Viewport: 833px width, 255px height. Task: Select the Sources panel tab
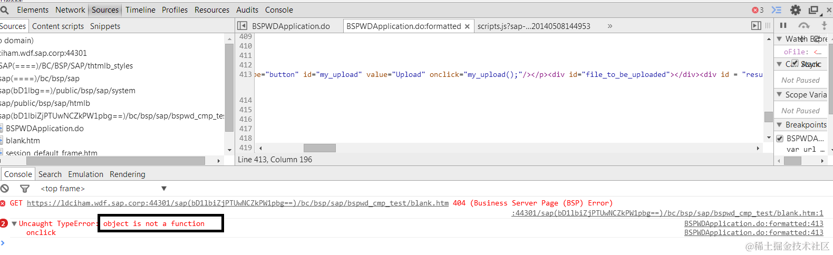(x=105, y=10)
